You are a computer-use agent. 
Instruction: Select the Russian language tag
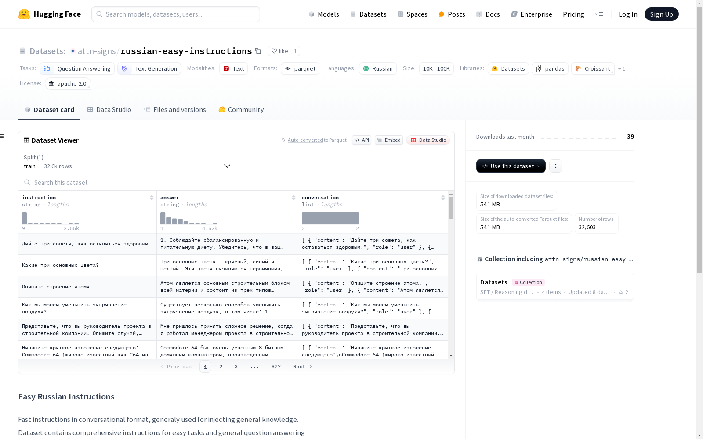tap(378, 68)
